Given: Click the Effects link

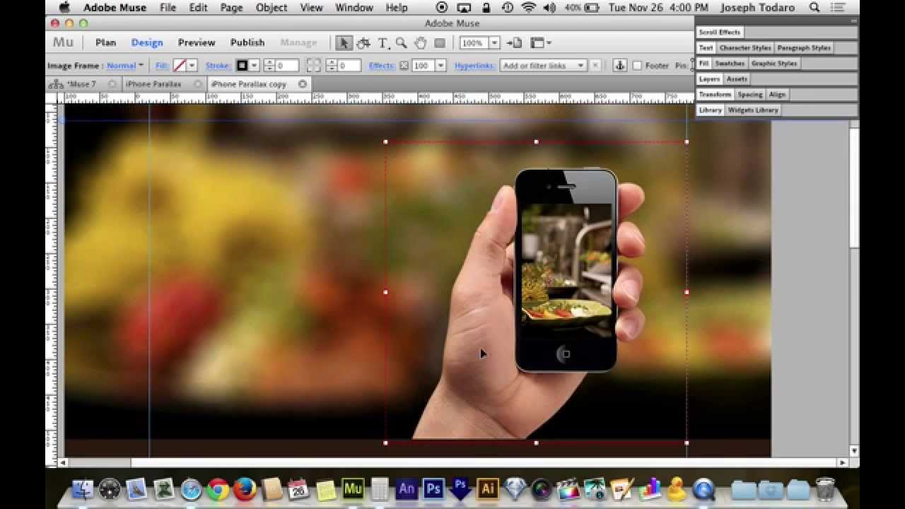Looking at the screenshot, I should 382,66.
